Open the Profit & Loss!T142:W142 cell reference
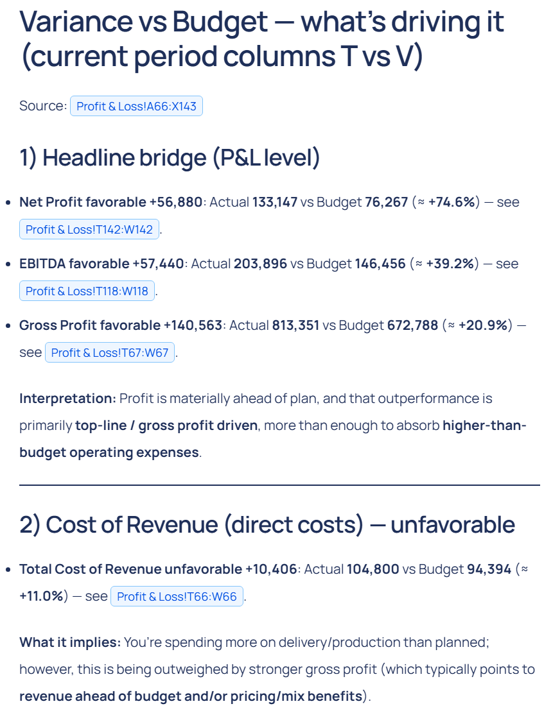 (x=89, y=229)
